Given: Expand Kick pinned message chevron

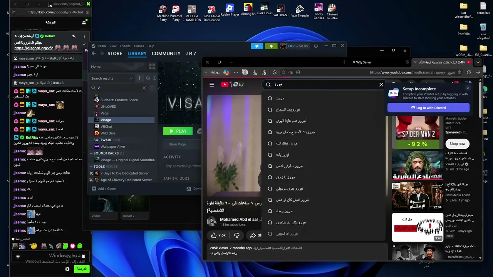Looking at the screenshot, I should (x=84, y=44).
